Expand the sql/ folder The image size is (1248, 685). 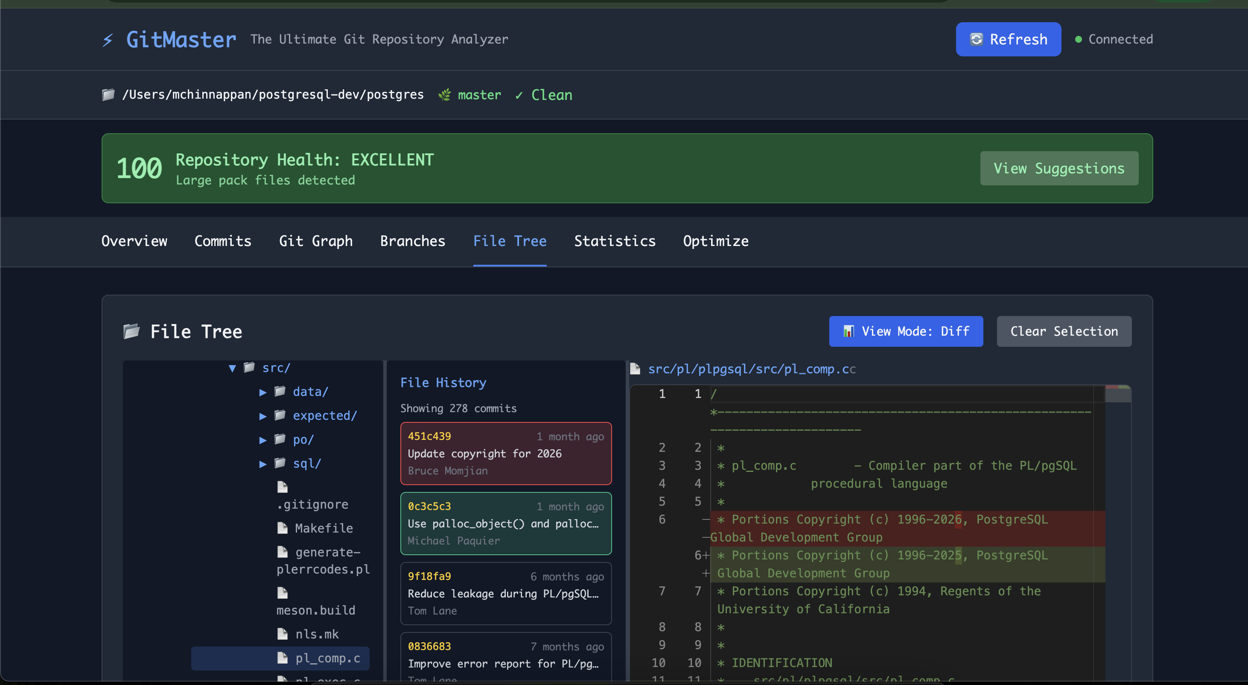263,464
